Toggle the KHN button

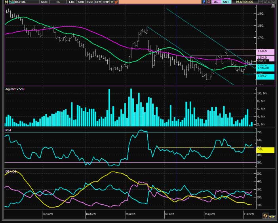coord(81,2)
